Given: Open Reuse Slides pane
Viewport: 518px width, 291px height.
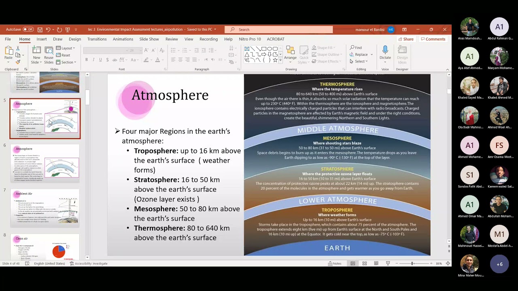Looking at the screenshot, I should click(x=49, y=55).
